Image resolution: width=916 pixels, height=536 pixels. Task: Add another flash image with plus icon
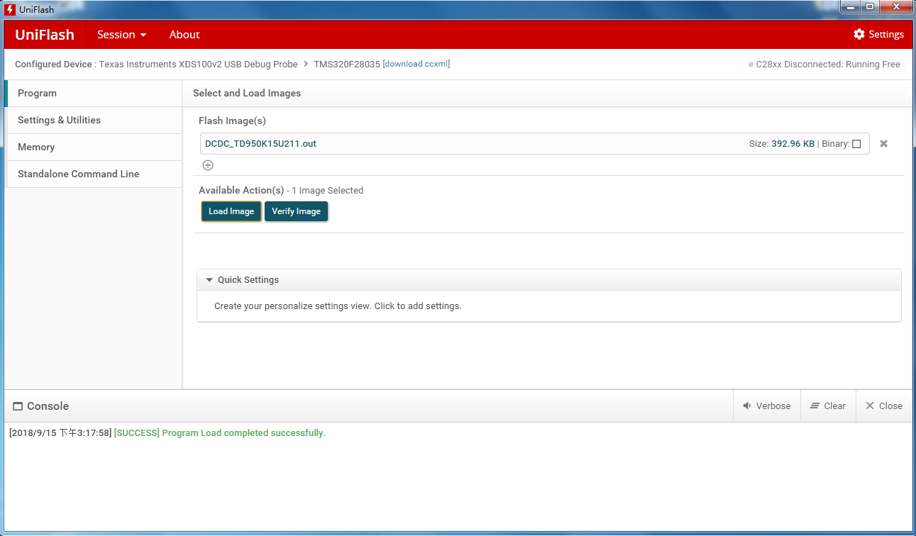click(x=208, y=165)
